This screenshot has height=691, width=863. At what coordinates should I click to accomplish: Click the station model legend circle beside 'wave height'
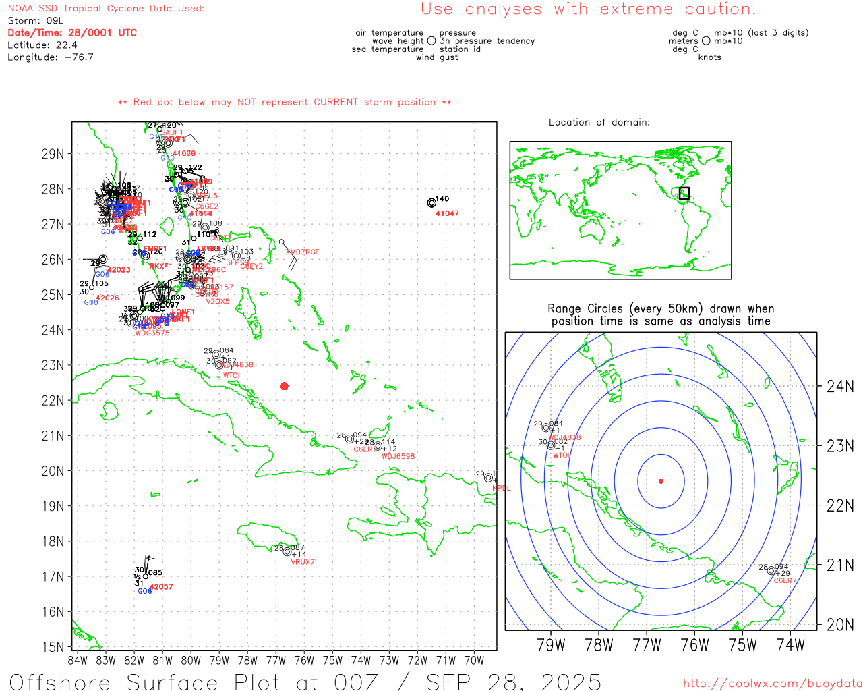[431, 40]
